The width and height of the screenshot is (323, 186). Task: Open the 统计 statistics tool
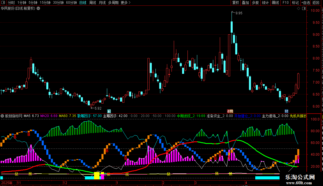[x=265, y=3]
